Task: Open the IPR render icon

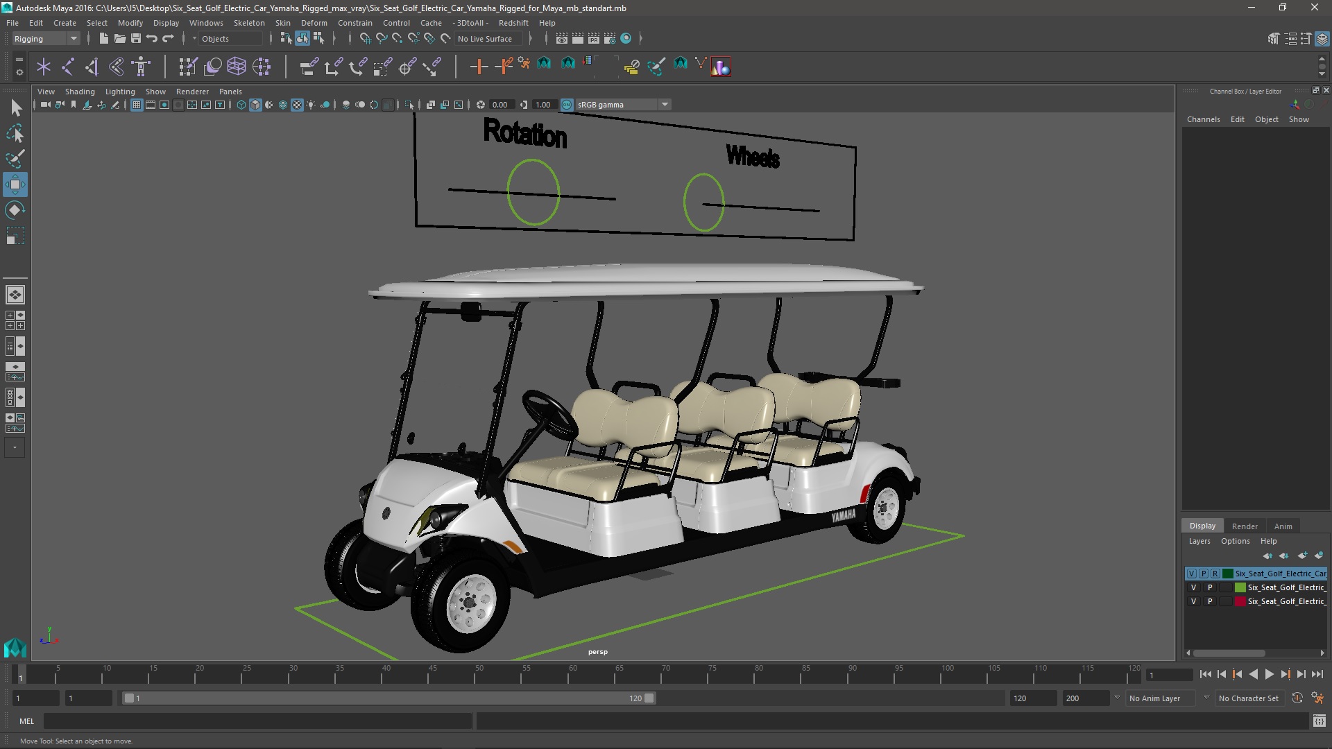Action: (x=594, y=39)
